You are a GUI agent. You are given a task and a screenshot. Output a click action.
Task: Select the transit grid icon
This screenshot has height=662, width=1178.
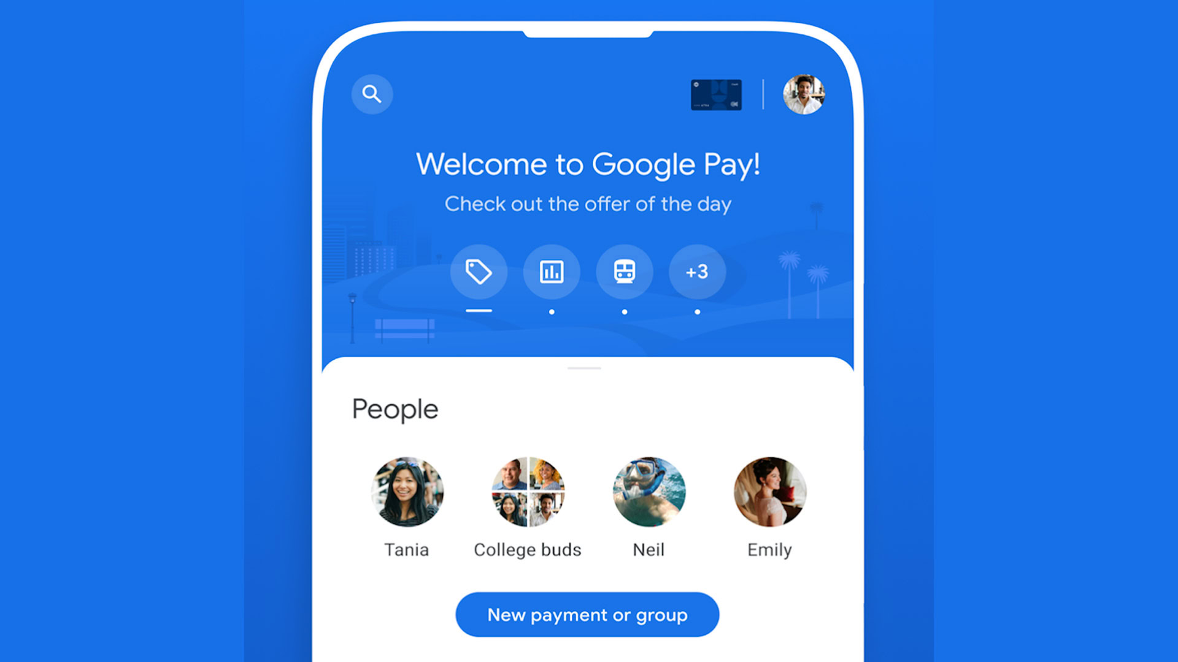pyautogui.click(x=625, y=272)
